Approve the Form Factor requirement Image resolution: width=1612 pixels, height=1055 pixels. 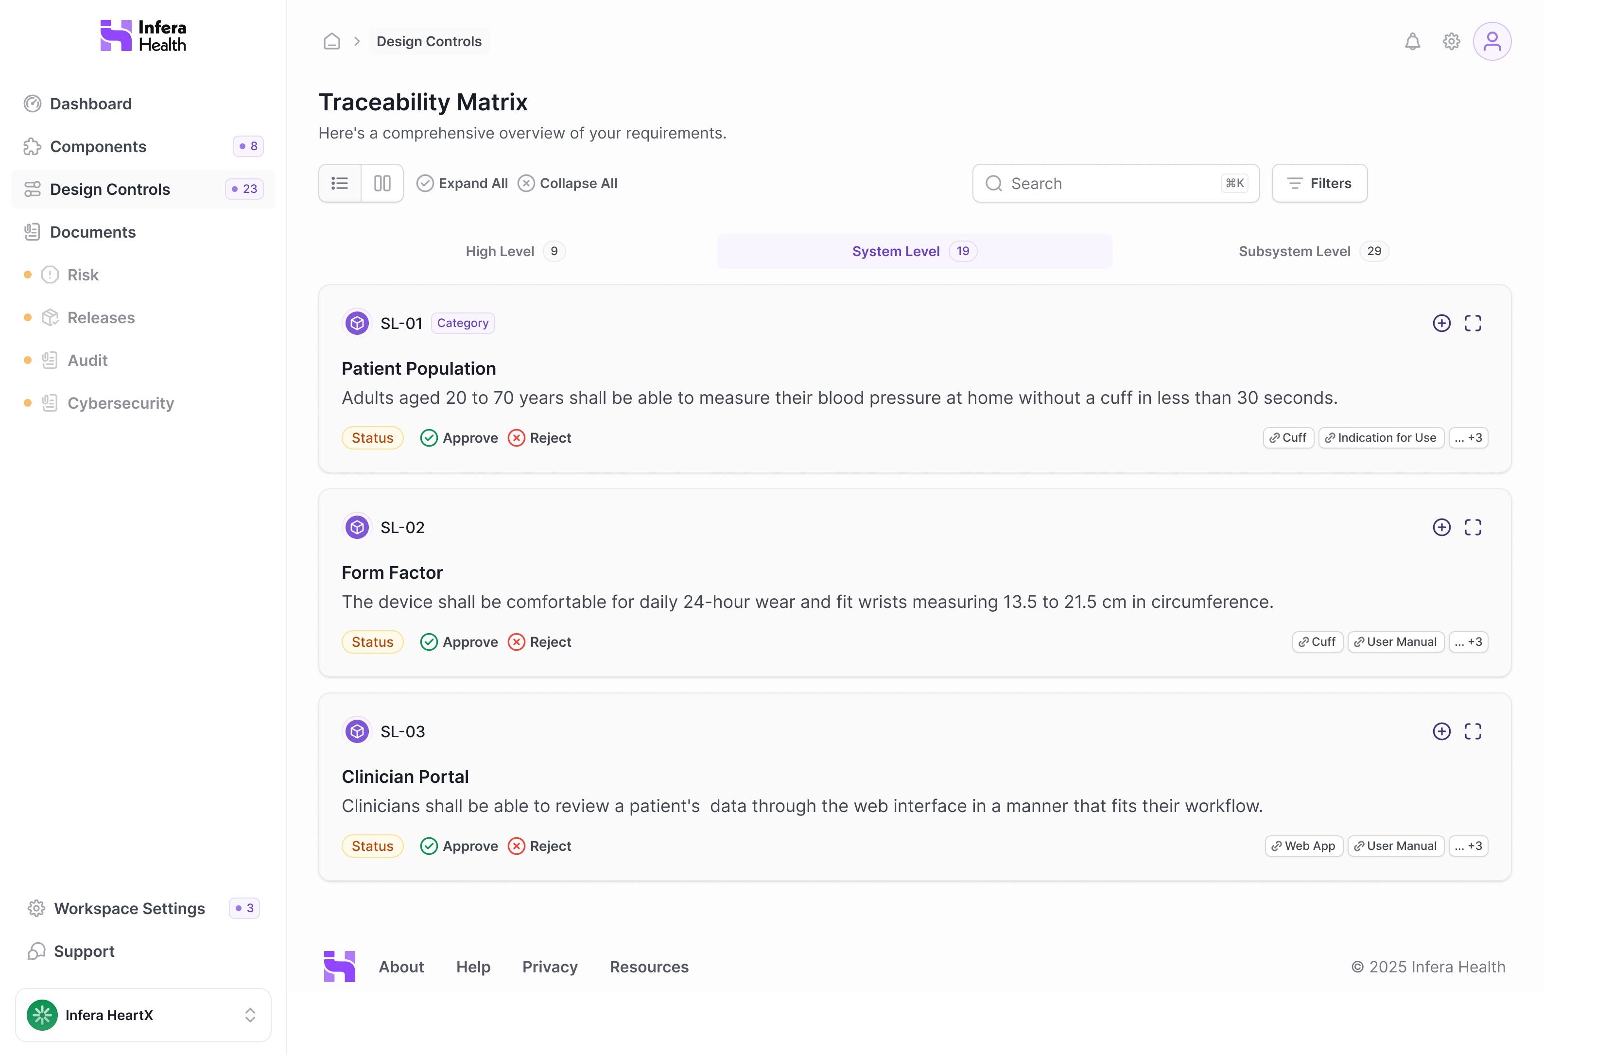pyautogui.click(x=459, y=641)
